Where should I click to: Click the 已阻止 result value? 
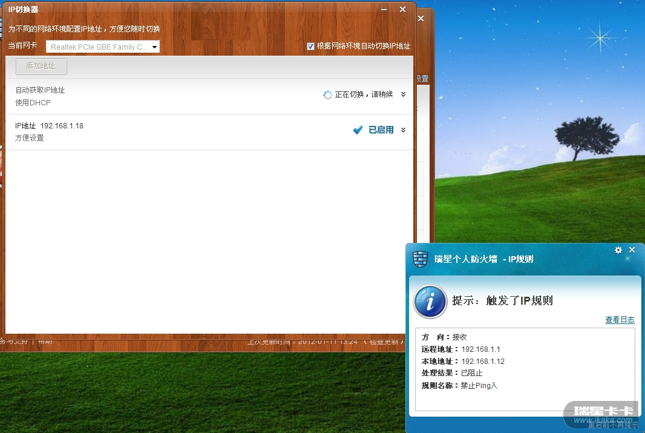[x=471, y=373]
